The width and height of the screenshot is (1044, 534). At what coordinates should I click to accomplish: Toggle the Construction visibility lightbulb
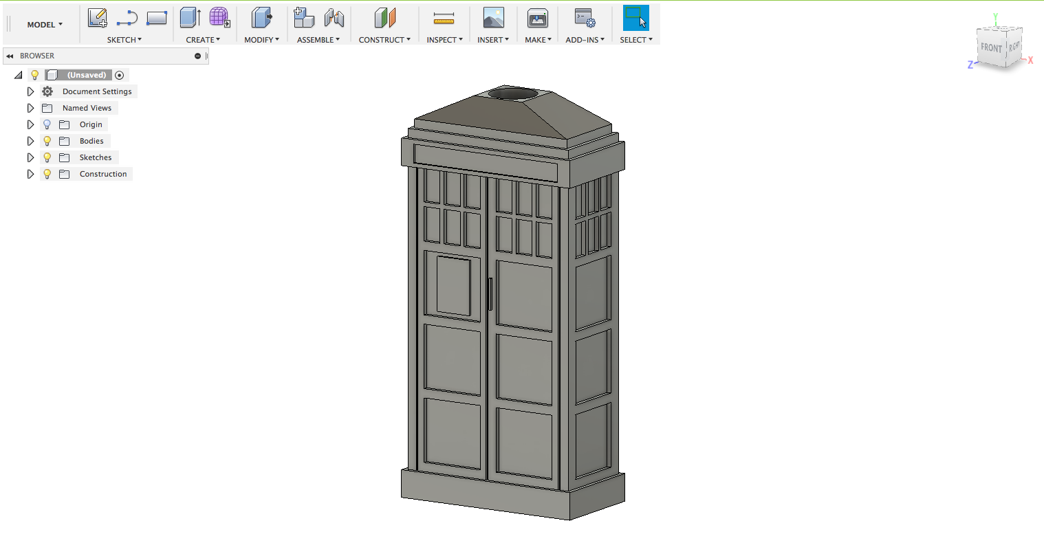(x=47, y=174)
